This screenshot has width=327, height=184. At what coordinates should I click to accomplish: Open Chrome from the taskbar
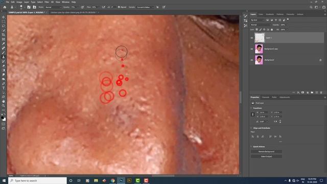pos(112,180)
